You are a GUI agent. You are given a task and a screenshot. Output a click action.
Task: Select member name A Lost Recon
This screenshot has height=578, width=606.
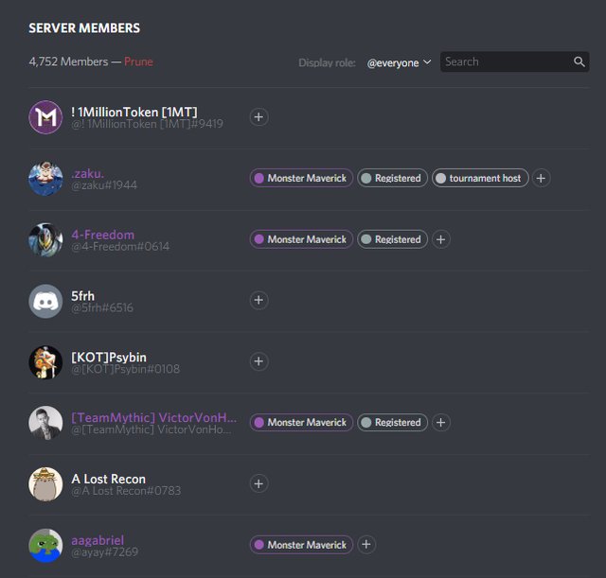(x=109, y=479)
